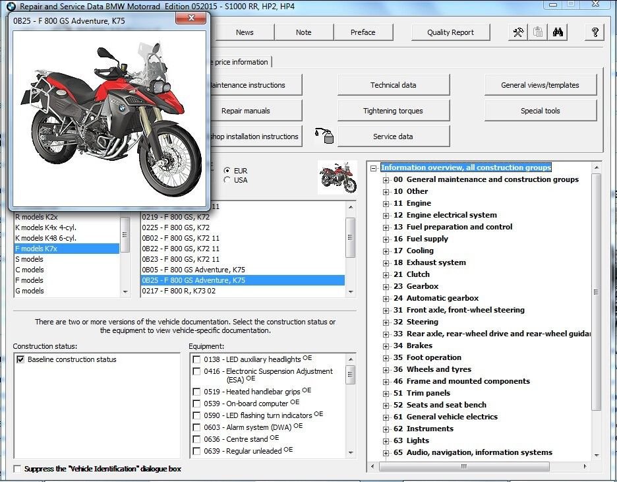Select '0217 - F 800 R, K73 02'

click(243, 291)
